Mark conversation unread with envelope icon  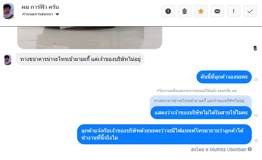[x=217, y=11]
